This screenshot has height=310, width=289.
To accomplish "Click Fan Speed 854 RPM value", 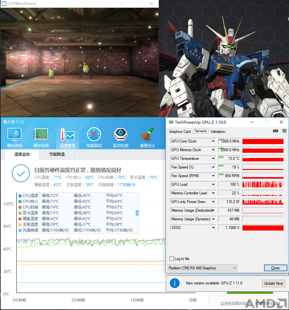I will pos(229,176).
